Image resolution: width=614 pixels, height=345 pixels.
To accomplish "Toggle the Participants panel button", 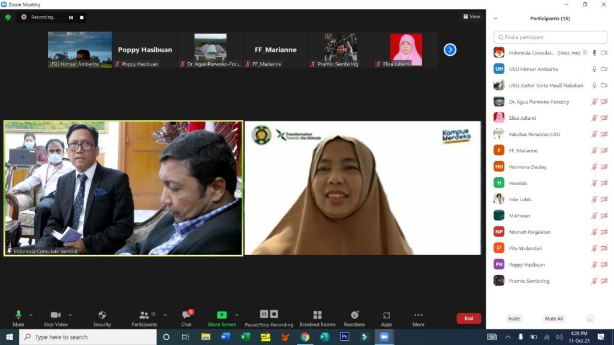I will click(144, 315).
